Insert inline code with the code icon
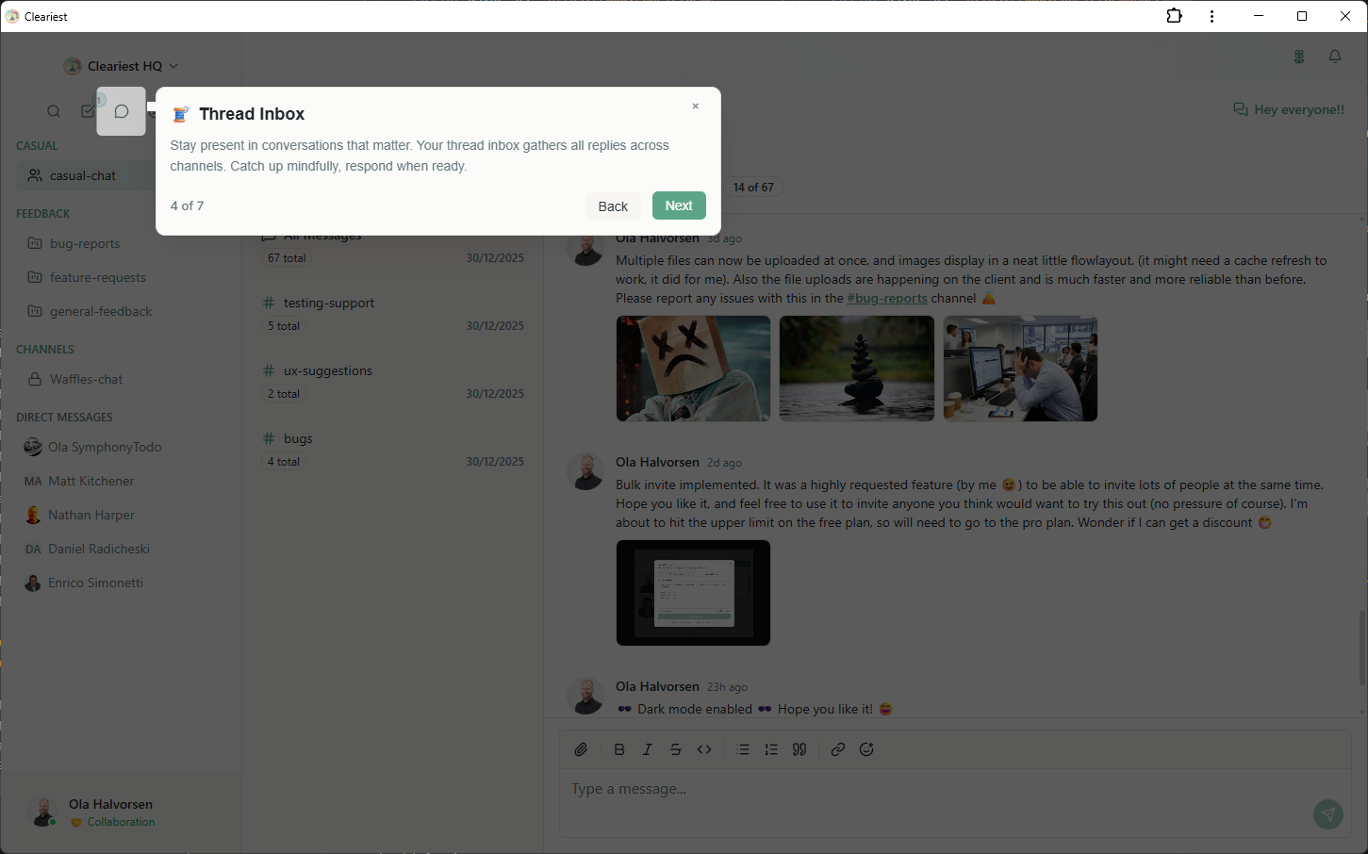The width and height of the screenshot is (1368, 854). click(x=704, y=749)
